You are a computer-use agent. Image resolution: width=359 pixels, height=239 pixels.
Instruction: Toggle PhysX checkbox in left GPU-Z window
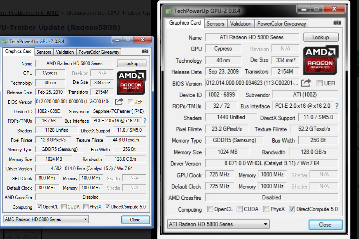(x=86, y=207)
